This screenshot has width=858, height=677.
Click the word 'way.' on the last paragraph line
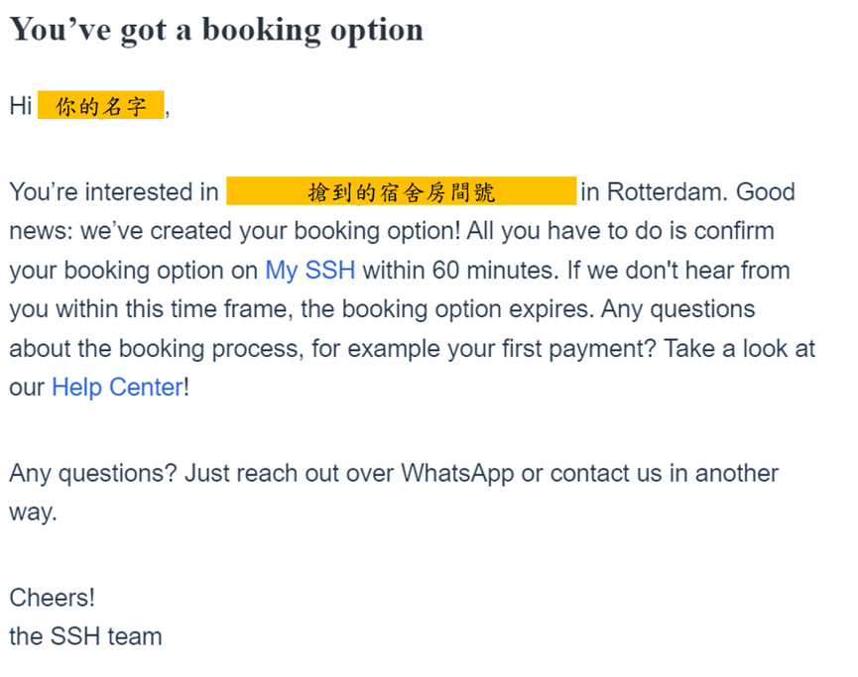point(34,512)
